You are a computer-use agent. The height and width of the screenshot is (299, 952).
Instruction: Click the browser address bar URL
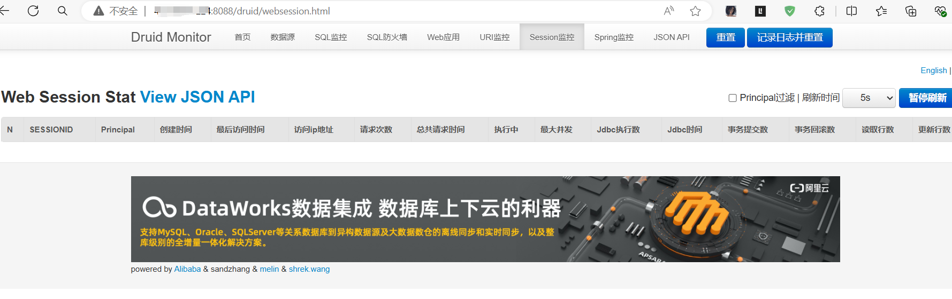click(242, 11)
